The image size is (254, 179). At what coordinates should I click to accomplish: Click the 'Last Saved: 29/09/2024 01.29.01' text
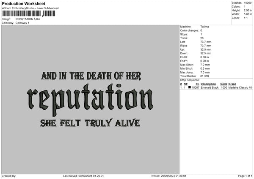[x=83, y=176]
